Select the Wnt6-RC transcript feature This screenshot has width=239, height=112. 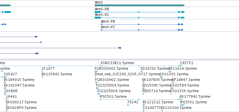point(140,18)
